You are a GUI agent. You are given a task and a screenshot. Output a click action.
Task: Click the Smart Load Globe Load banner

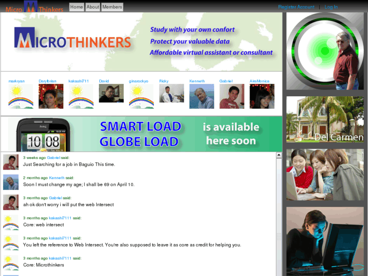142,134
